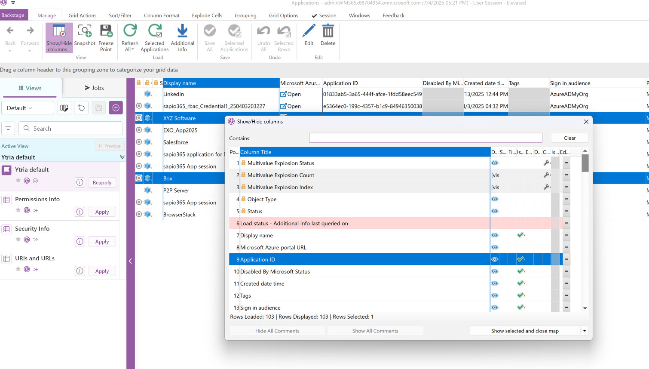Click the Edit pencil icon
This screenshot has height=369, width=649.
pyautogui.click(x=309, y=31)
